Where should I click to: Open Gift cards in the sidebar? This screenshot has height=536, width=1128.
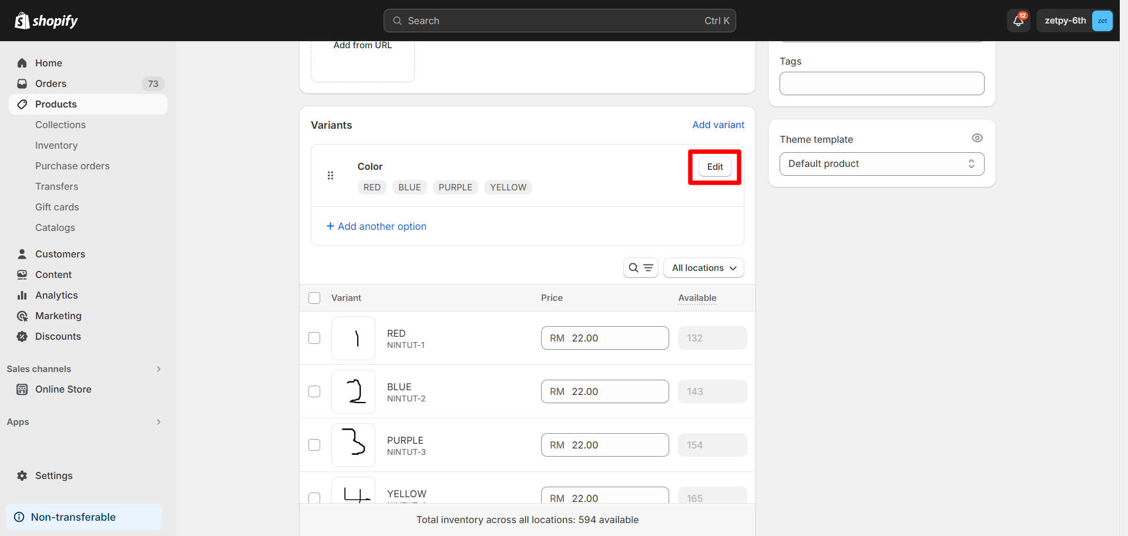point(57,207)
